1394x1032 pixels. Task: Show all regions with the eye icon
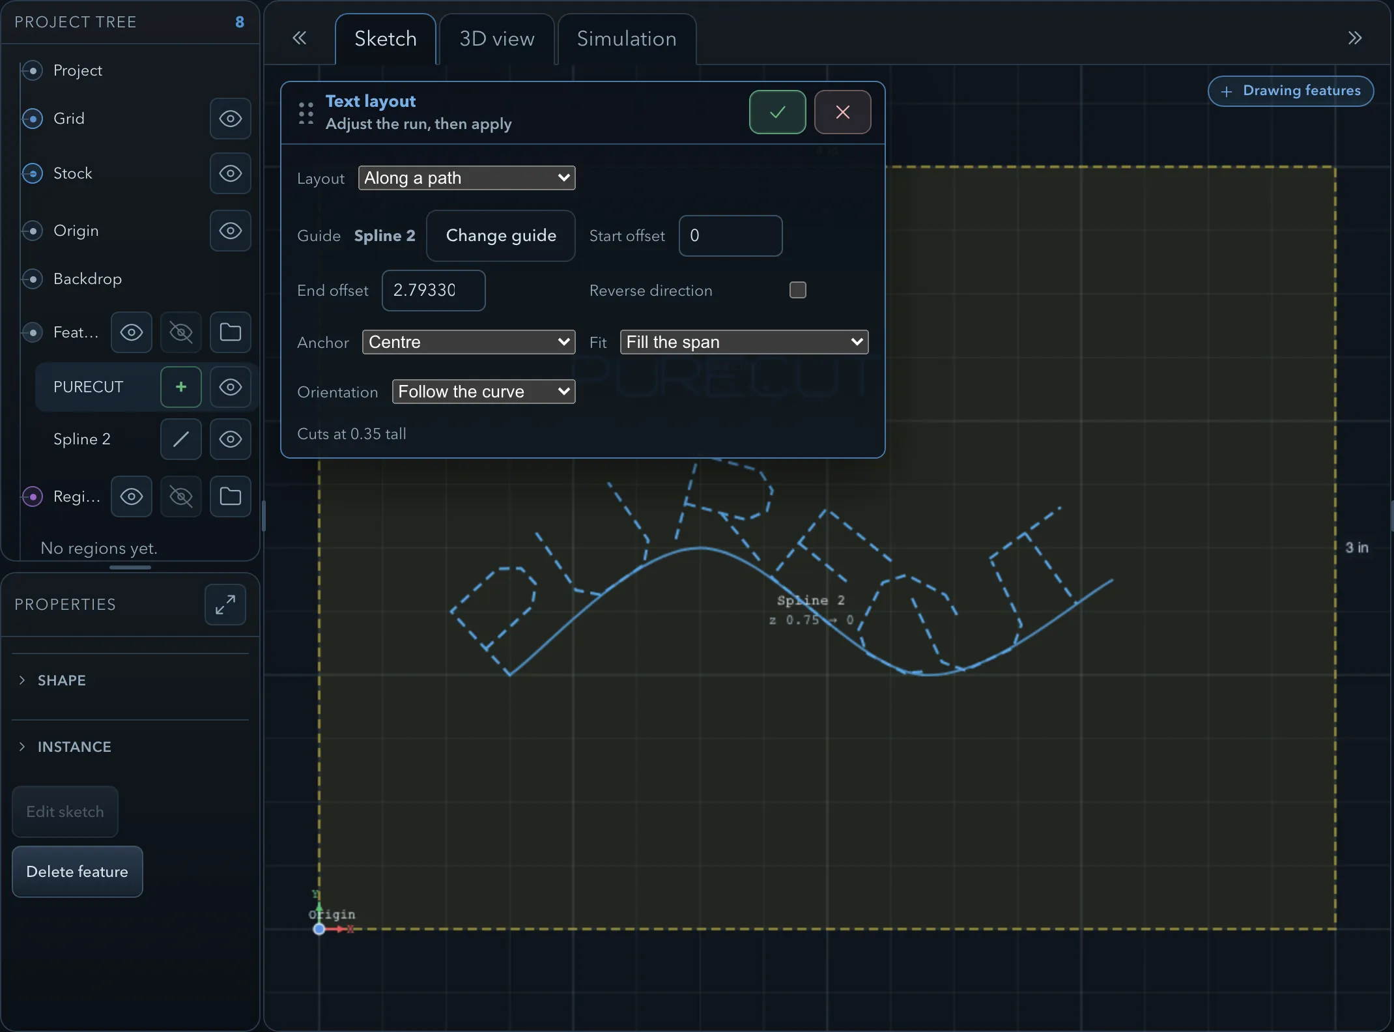click(x=132, y=496)
